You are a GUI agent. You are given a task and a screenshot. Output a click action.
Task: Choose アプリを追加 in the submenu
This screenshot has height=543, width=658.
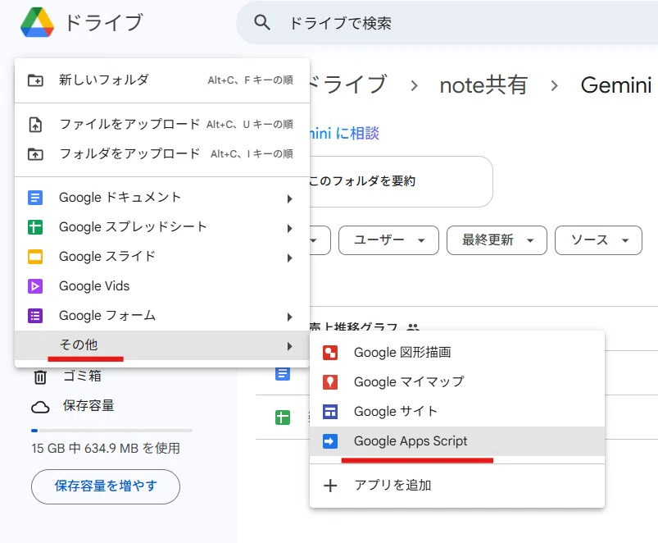457,486
